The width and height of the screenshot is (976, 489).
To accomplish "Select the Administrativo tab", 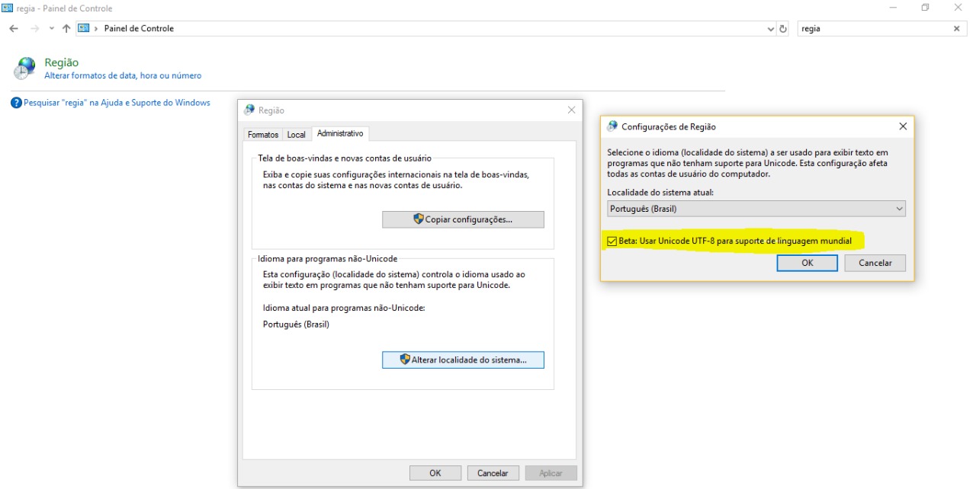I will coord(340,134).
